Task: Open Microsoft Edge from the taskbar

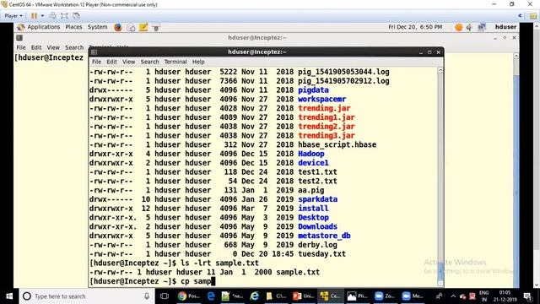Action: (x=211, y=296)
